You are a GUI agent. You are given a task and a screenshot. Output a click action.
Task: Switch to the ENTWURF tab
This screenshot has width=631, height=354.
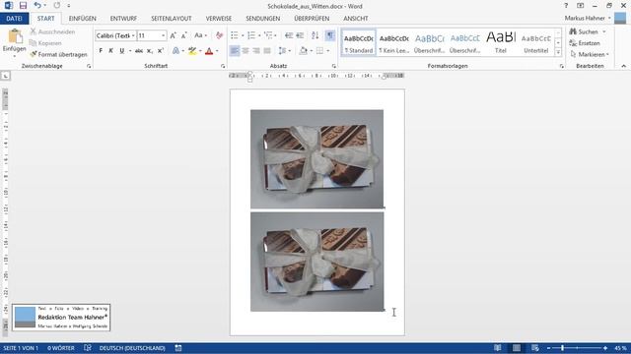[123, 19]
